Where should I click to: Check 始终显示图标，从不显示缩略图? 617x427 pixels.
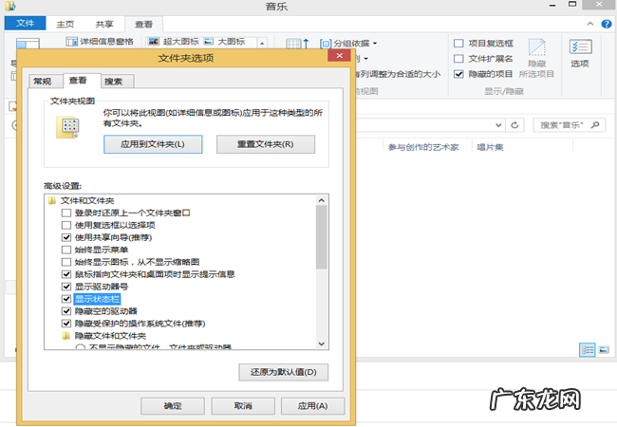66,262
